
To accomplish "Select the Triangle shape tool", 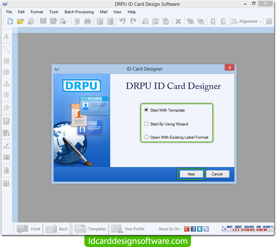I will [x=6, y=84].
